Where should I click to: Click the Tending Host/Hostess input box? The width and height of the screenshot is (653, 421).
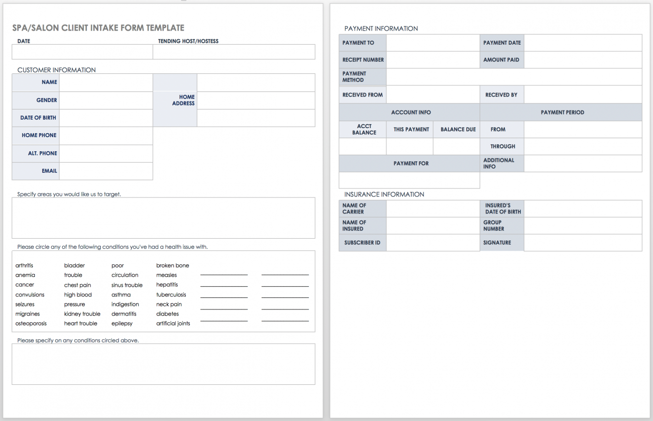pos(234,52)
